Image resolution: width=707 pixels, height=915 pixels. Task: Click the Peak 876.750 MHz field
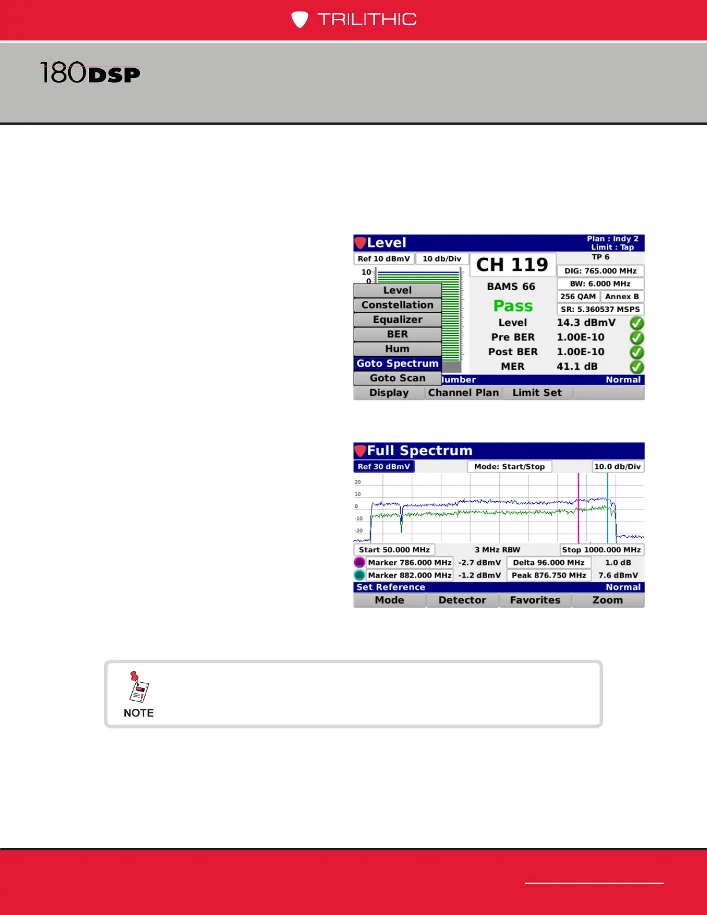click(x=549, y=575)
